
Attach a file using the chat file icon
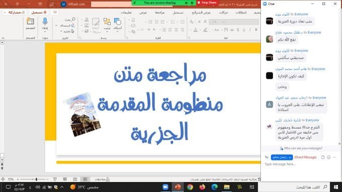point(323,157)
